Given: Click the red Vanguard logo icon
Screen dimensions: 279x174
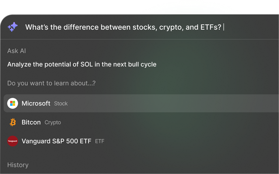Looking at the screenshot, I should [x=13, y=141].
